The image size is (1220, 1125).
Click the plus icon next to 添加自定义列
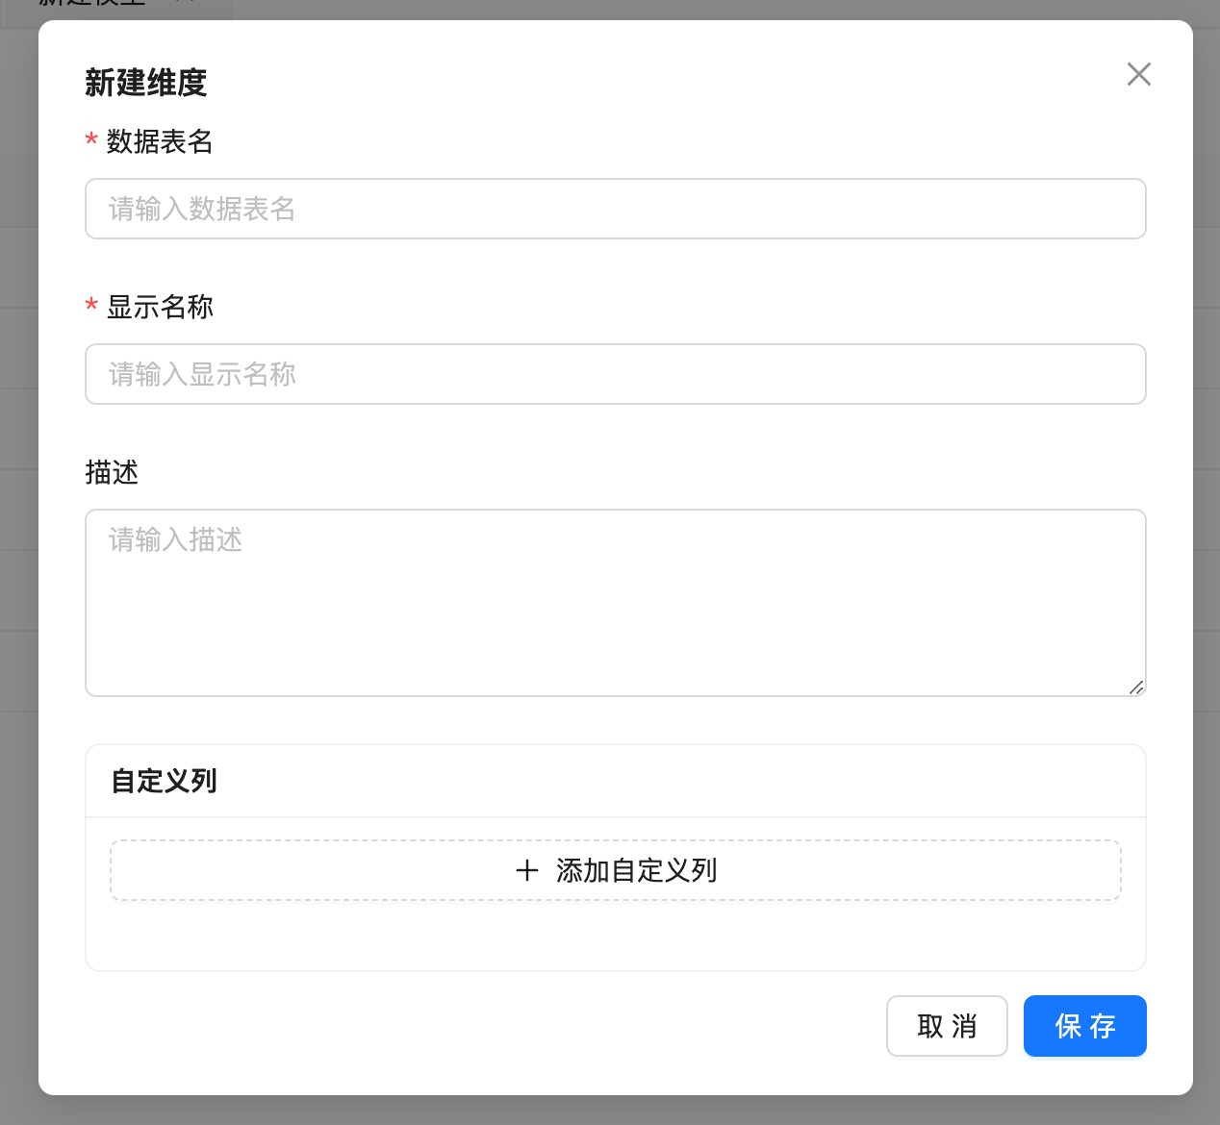tap(527, 870)
